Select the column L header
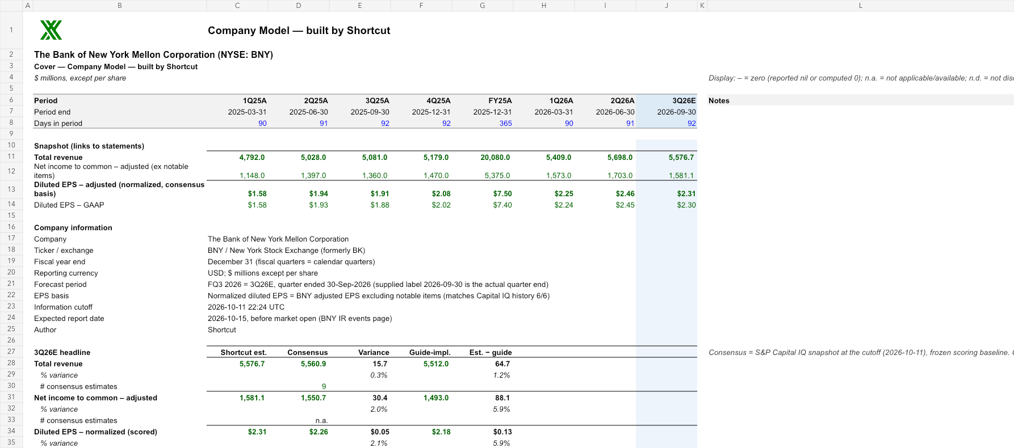 861,6
